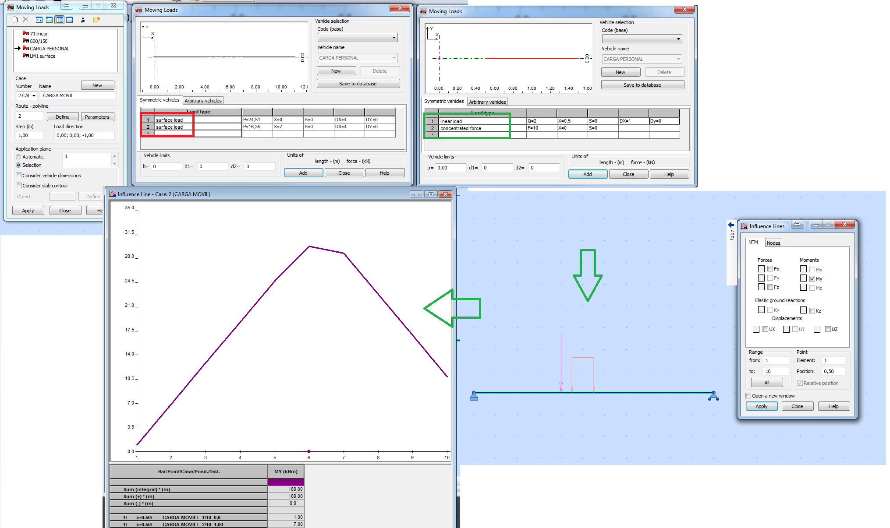This screenshot has height=528, width=890.
Task: Click the Influence Line window title chart icon
Action: tap(113, 194)
